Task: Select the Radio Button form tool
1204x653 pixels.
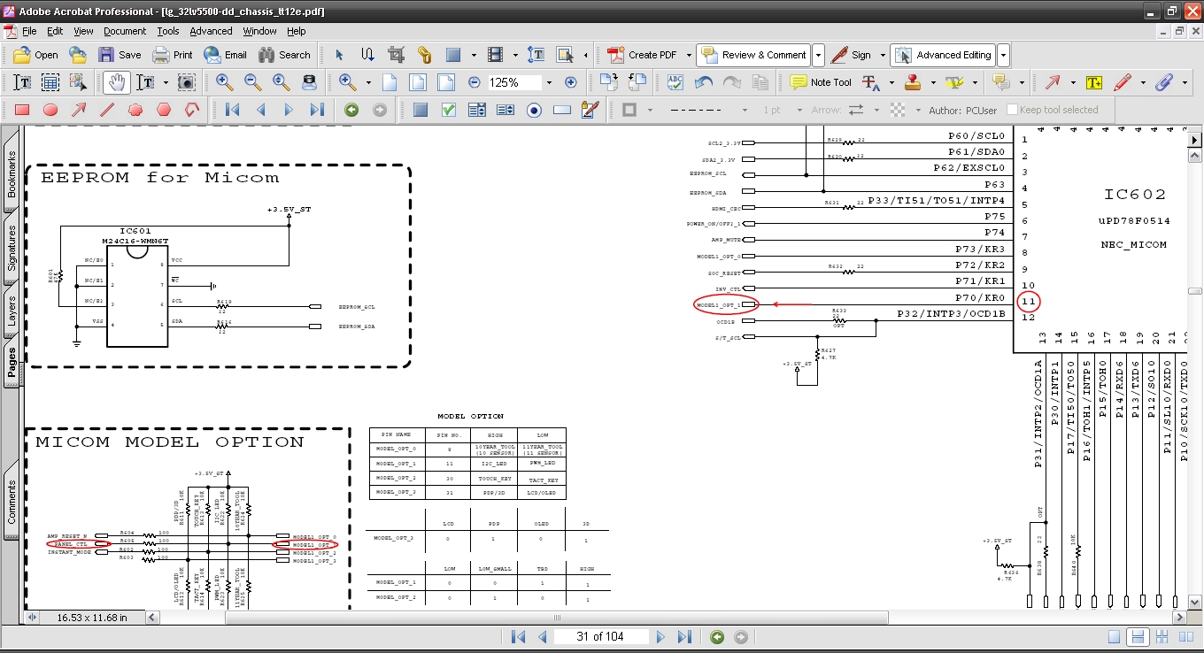Action: point(534,111)
